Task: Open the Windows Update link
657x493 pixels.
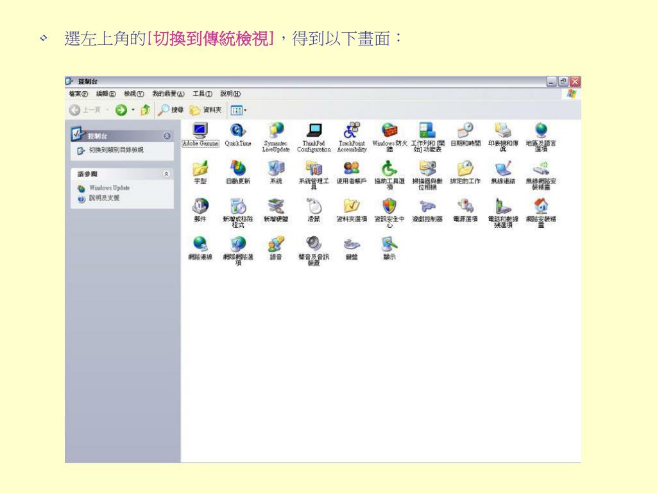Action: pos(109,188)
